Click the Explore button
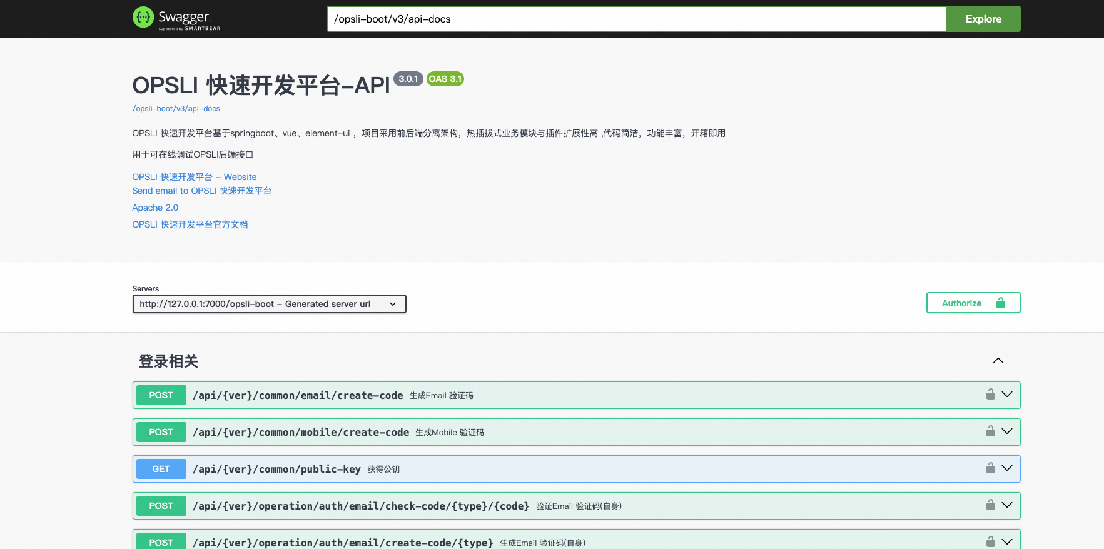This screenshot has width=1104, height=549. (x=983, y=19)
